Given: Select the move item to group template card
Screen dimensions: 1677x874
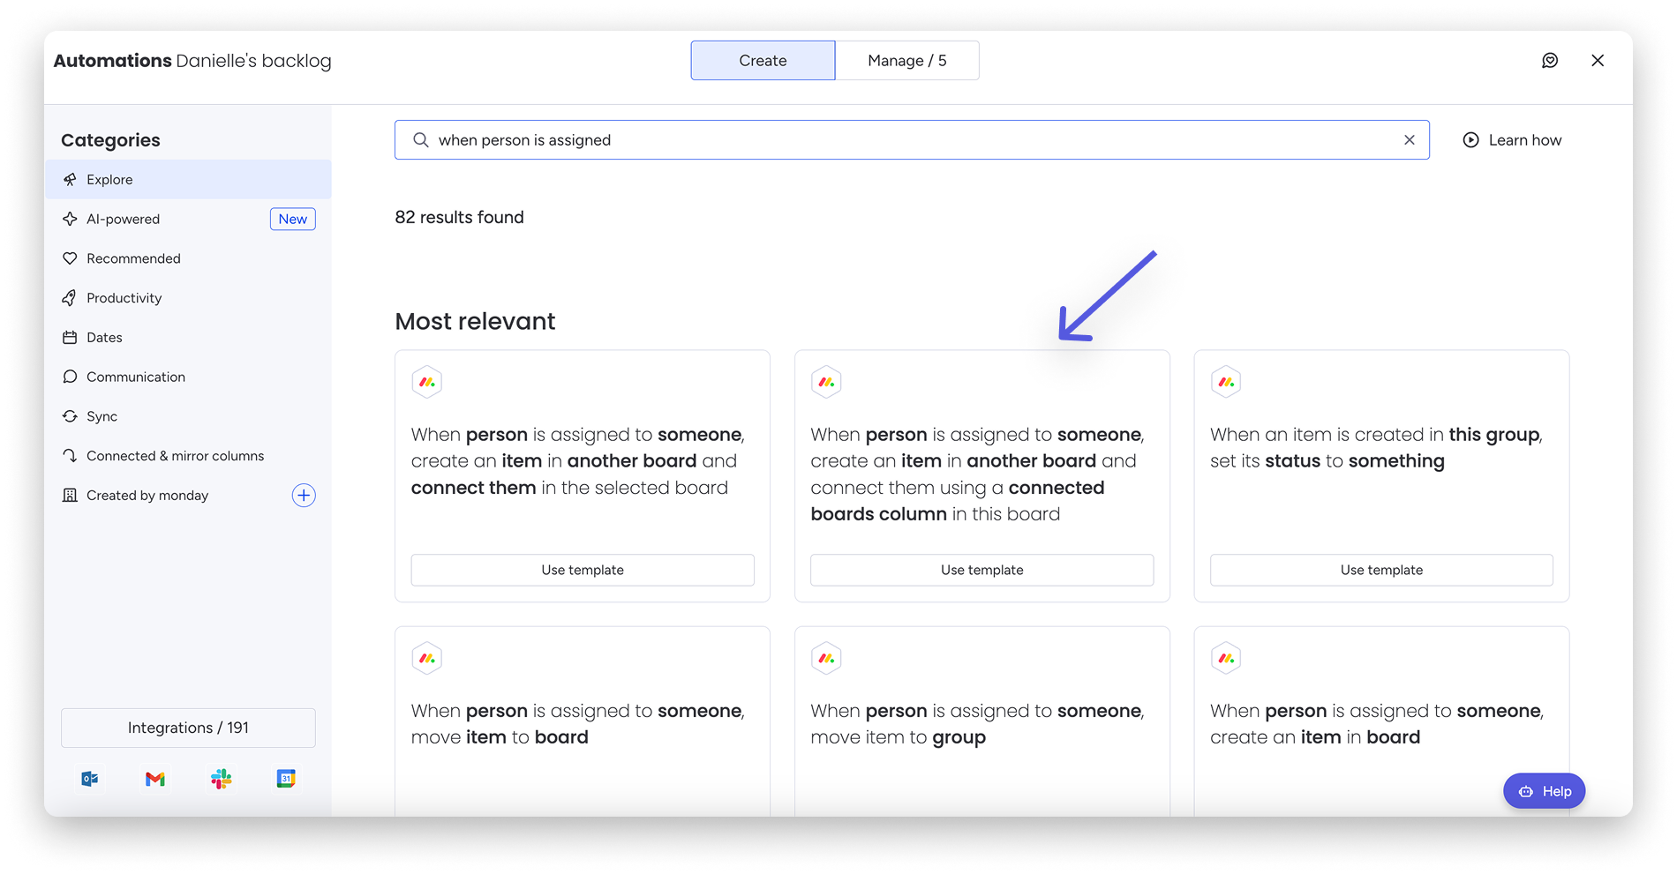Looking at the screenshot, I should [981, 721].
